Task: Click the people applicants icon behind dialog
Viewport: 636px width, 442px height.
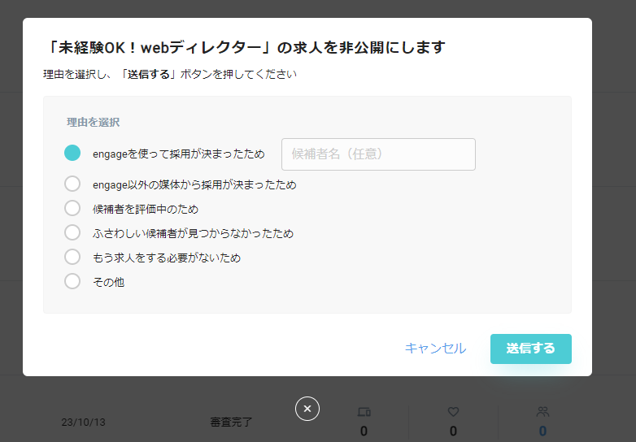Action: 542,412
